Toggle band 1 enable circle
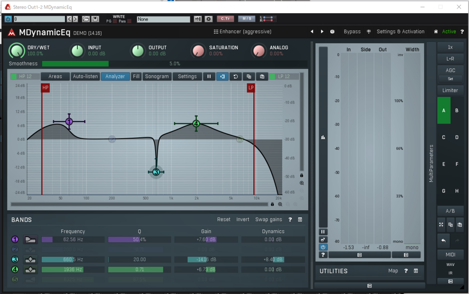Screen dimensions: 469x294 (15, 240)
